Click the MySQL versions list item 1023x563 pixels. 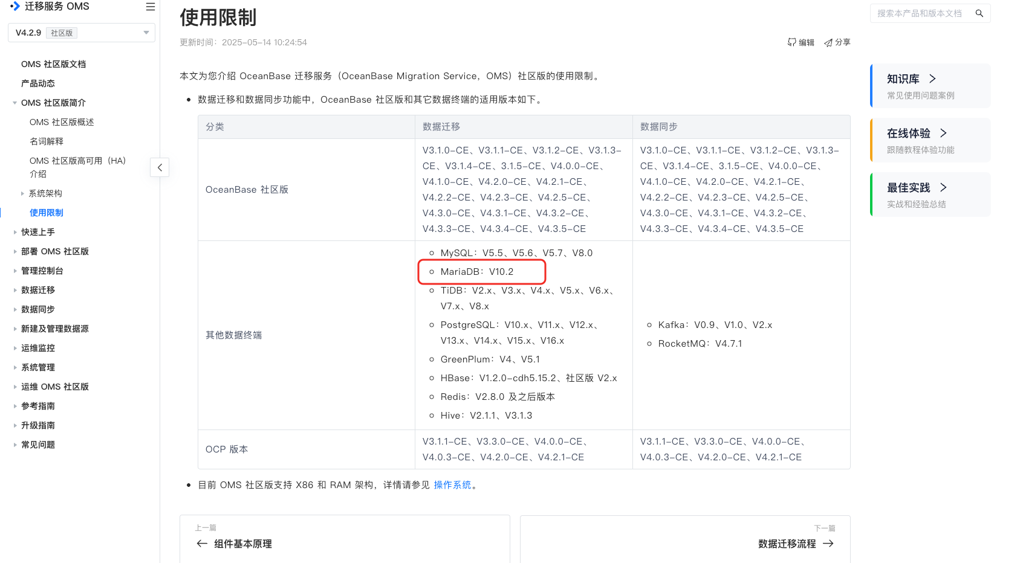click(516, 253)
